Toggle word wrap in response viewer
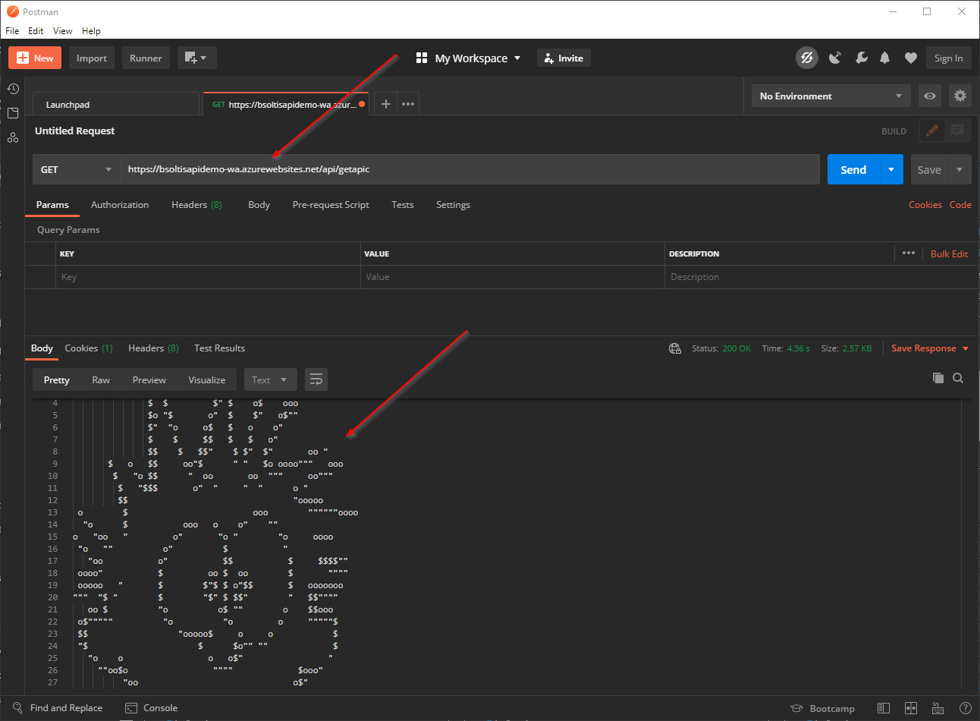 point(316,379)
